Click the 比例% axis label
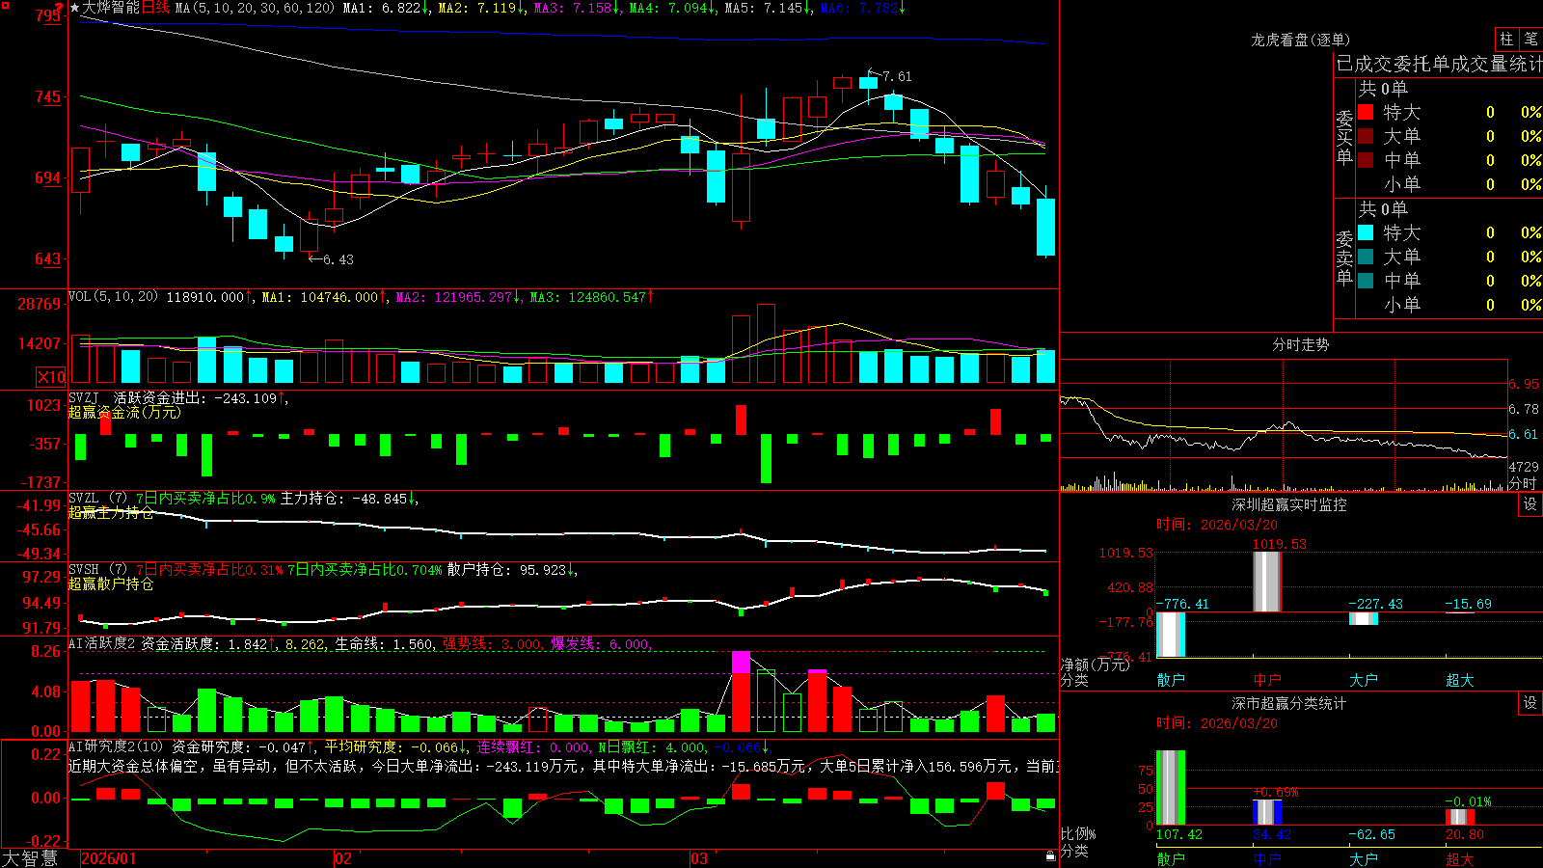The height and width of the screenshot is (868, 1543). click(x=1078, y=833)
